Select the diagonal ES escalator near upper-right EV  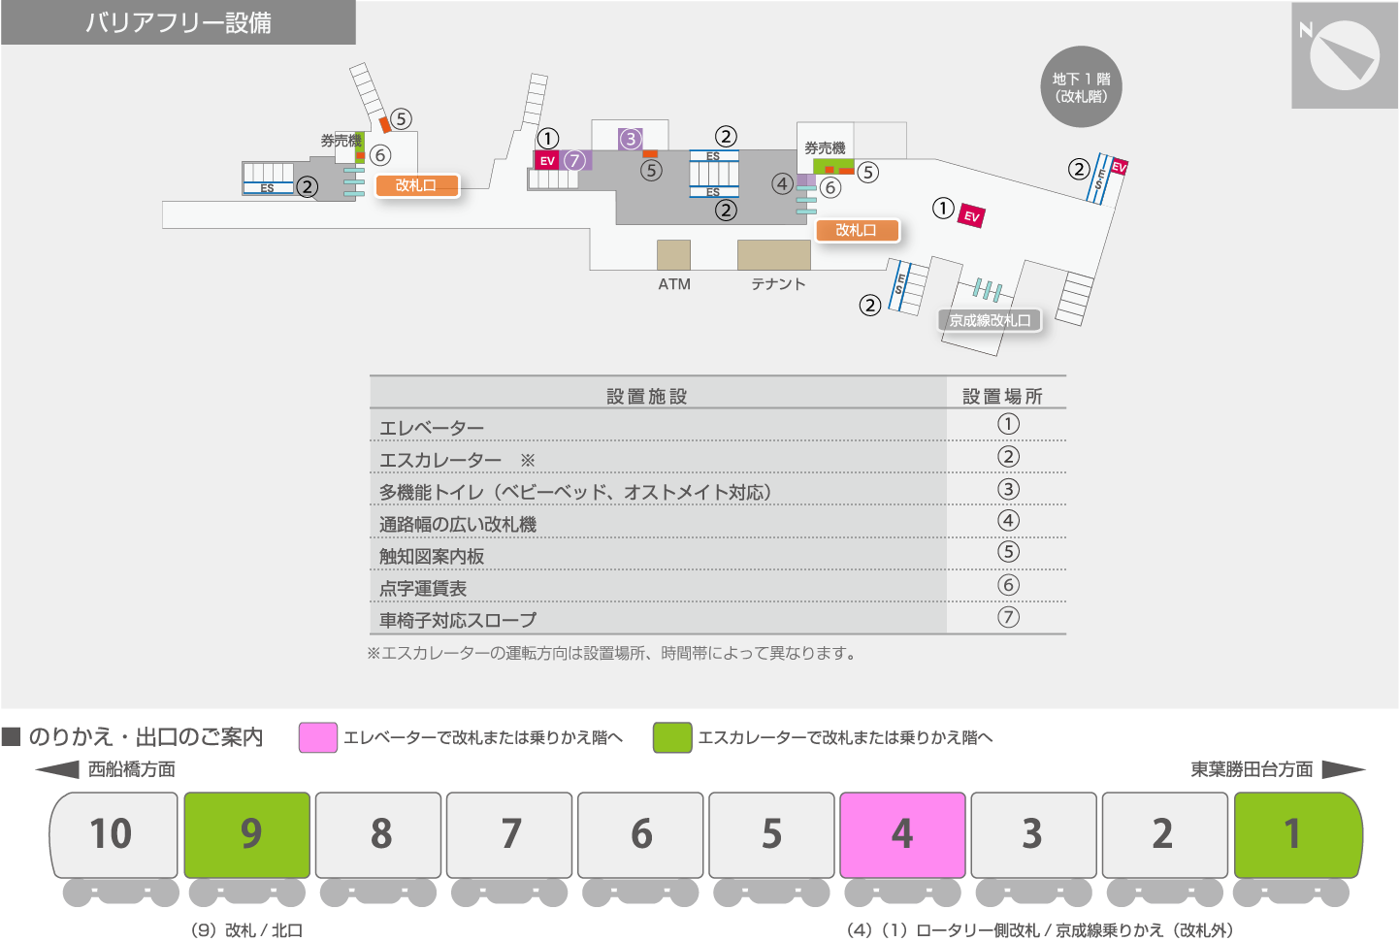[1100, 179]
